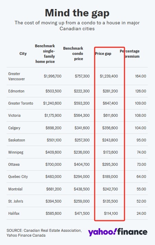Click Greater Toronto's home price $1,240,600
The width and height of the screenshot is (155, 245).
(x=52, y=103)
